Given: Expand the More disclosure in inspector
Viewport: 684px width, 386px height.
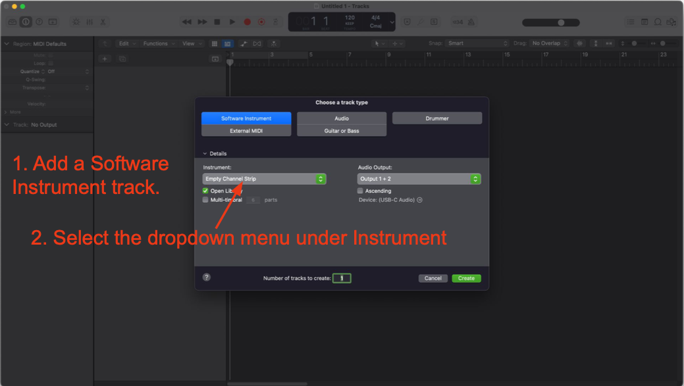Looking at the screenshot, I should [6, 112].
